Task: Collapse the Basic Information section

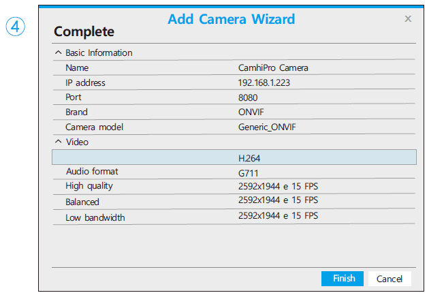Action: point(59,52)
